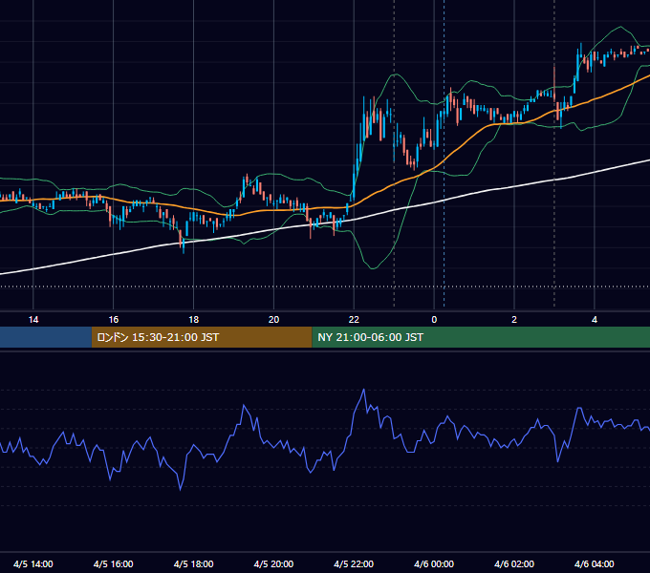This screenshot has height=573, width=650.
Task: Click the NY 21:00-06:00 JST session bar
Action: coord(481,337)
